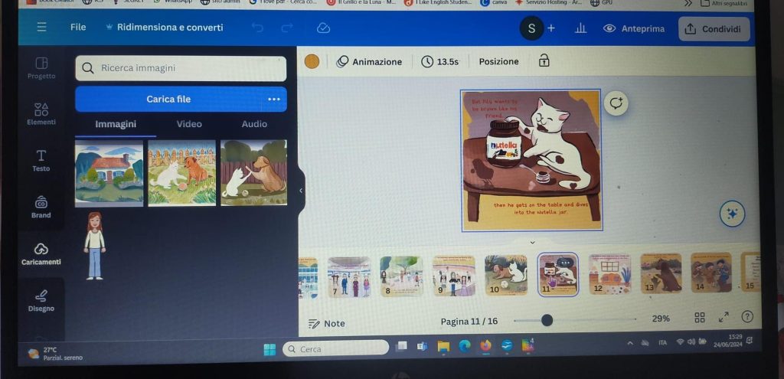Open Microsoft Edge from taskbar
The image size is (784, 379).
click(465, 346)
